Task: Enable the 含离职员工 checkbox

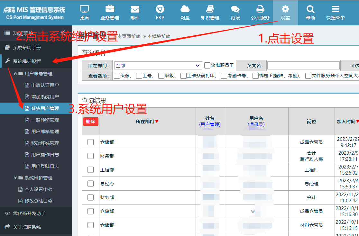Action: pos(207,66)
